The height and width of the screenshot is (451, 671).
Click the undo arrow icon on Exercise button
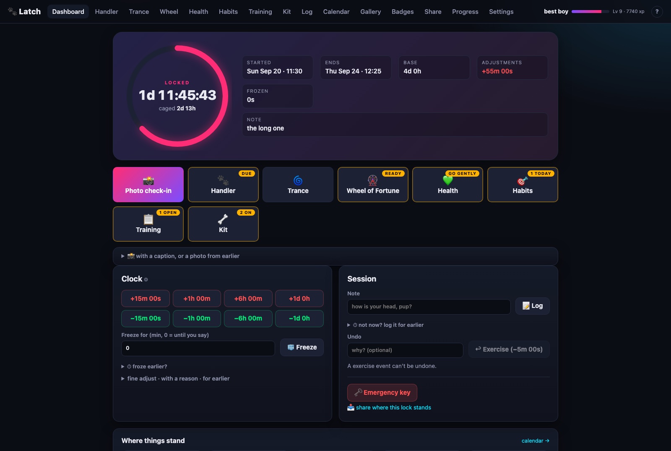click(x=478, y=349)
